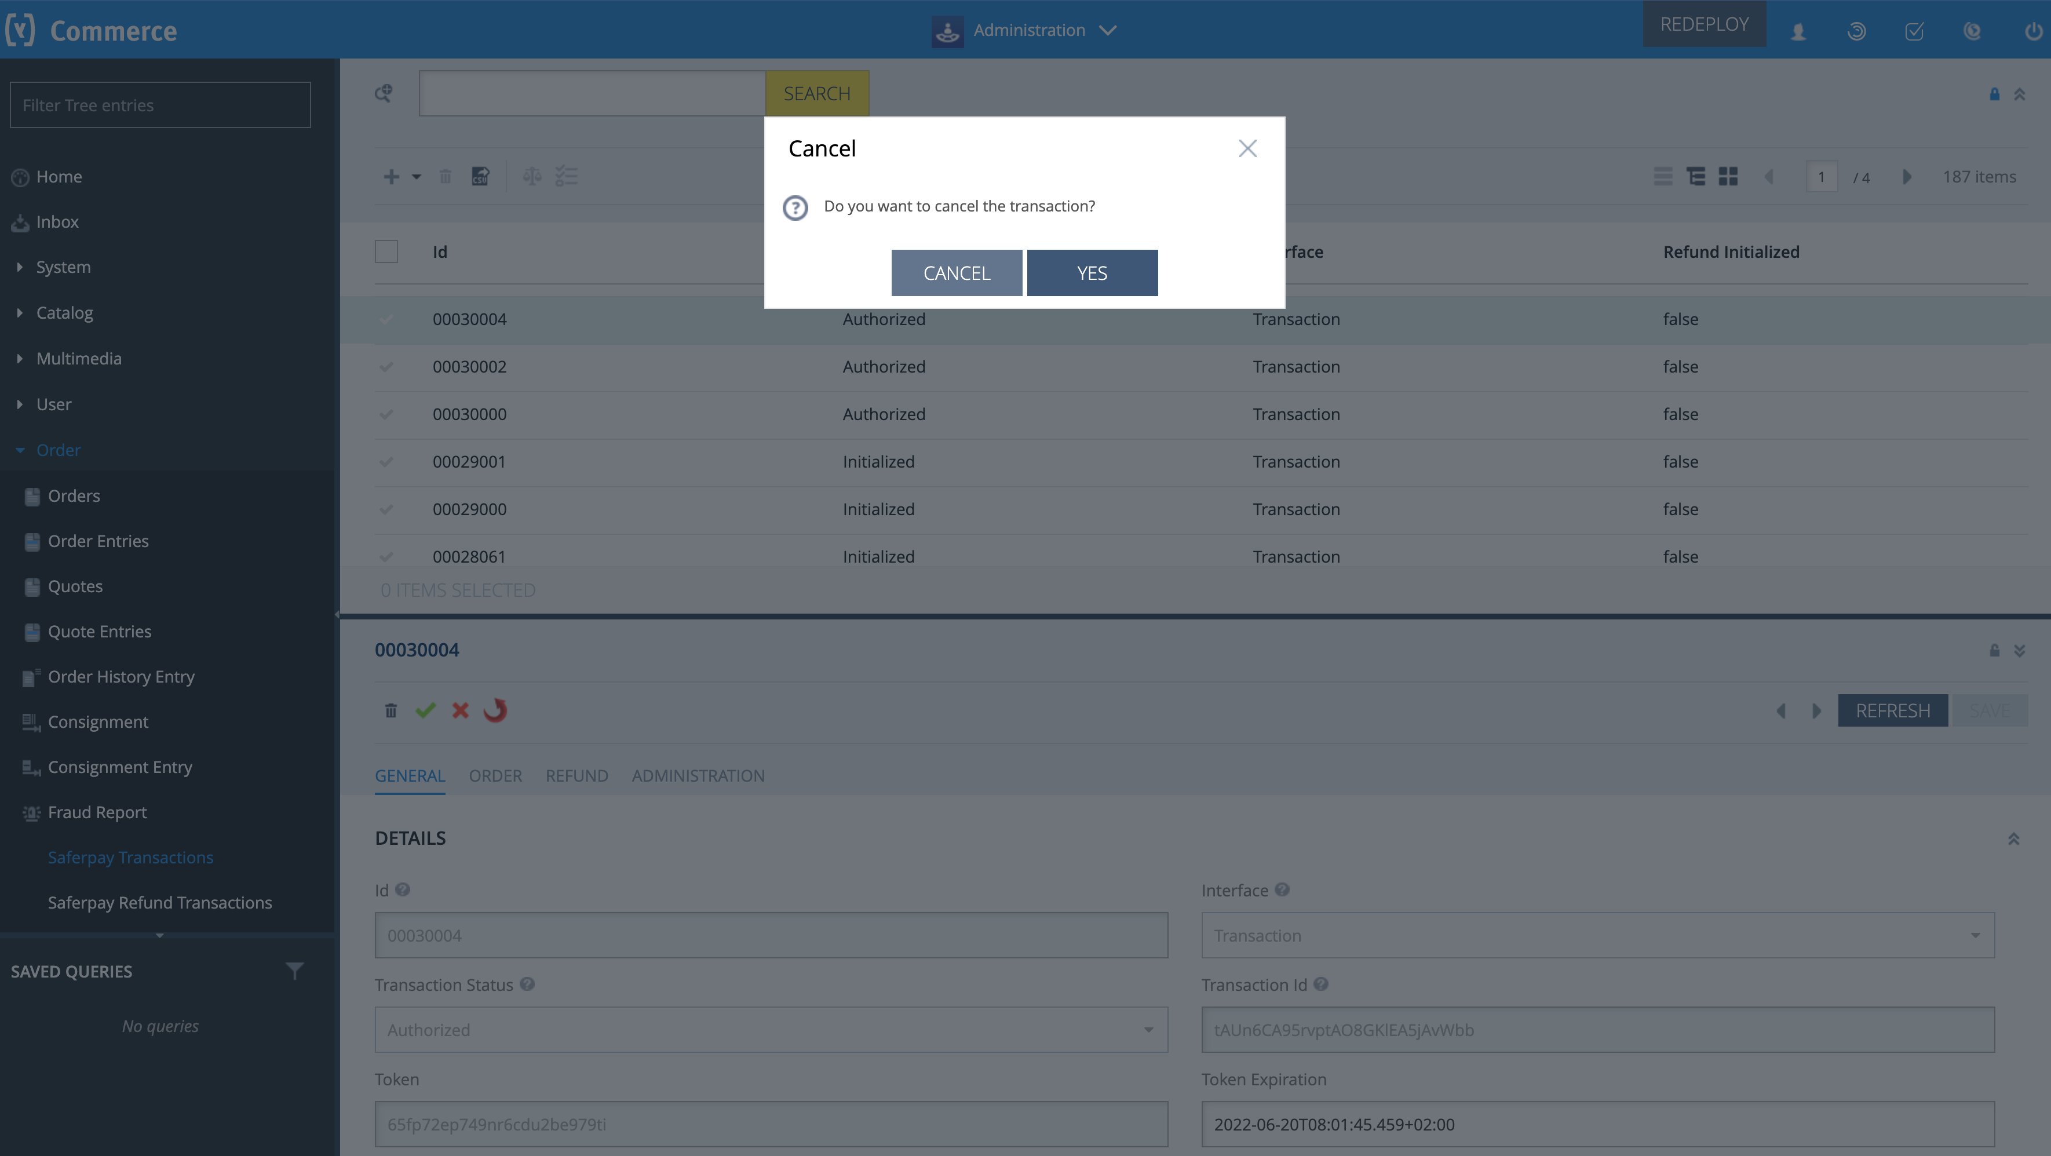Click the red X cancel transaction icon

point(460,710)
